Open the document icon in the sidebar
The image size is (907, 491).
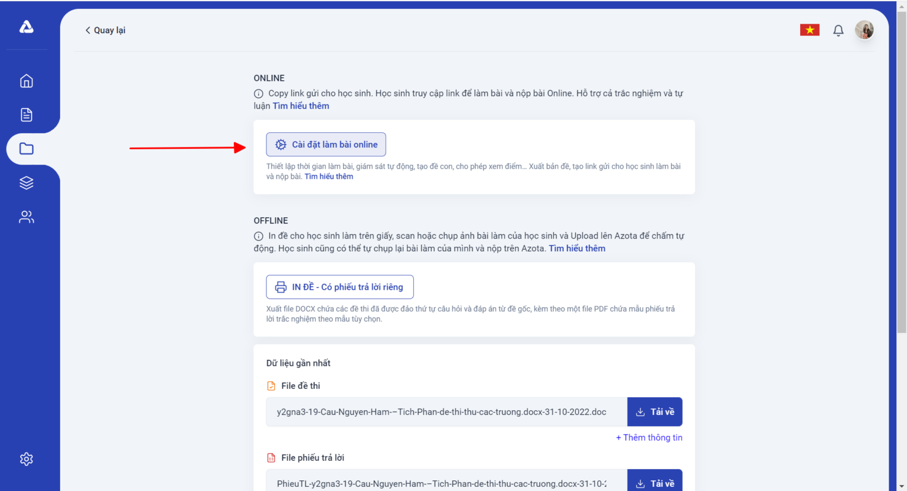27,114
